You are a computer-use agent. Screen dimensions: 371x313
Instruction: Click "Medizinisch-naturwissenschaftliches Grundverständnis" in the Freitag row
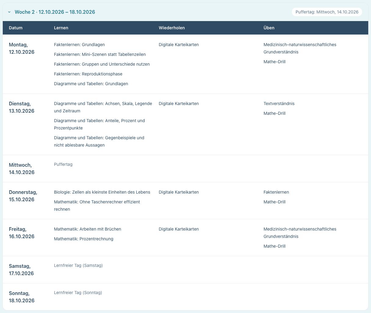tap(300, 233)
